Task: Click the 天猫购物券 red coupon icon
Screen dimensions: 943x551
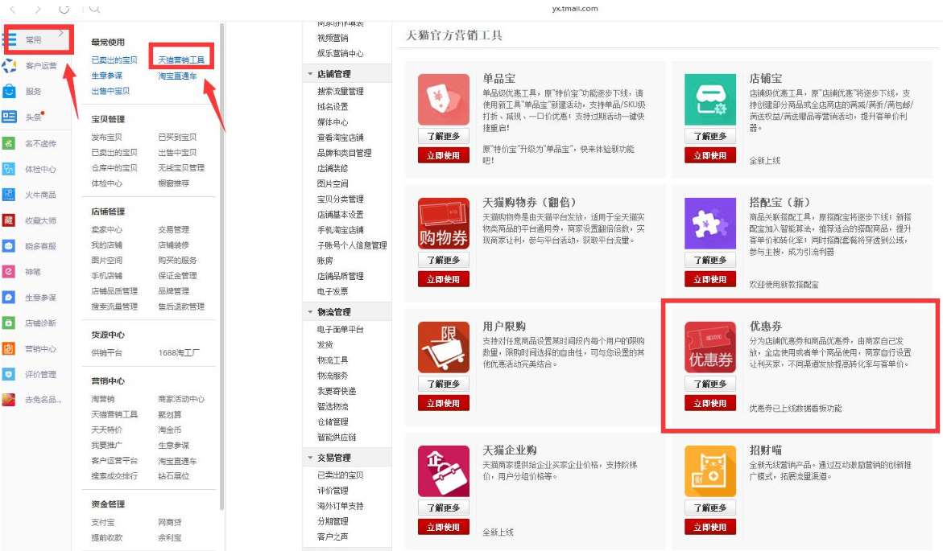Action: [x=444, y=224]
